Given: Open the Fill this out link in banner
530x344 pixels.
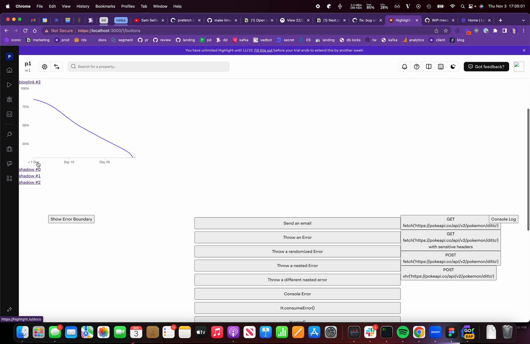Looking at the screenshot, I should tap(263, 51).
